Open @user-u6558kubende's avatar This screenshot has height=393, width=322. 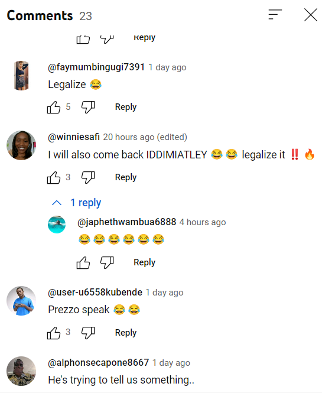(x=21, y=301)
